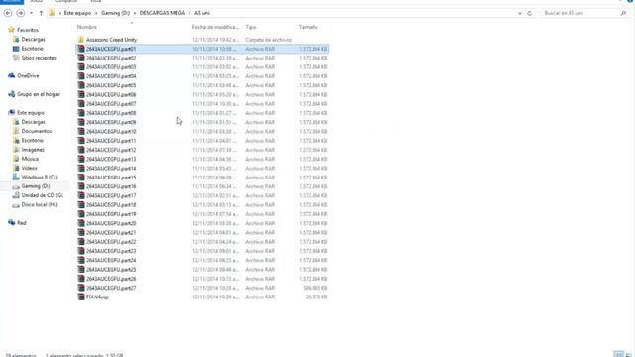Sort by the Nombre column header
This screenshot has width=635, height=357.
point(87,27)
